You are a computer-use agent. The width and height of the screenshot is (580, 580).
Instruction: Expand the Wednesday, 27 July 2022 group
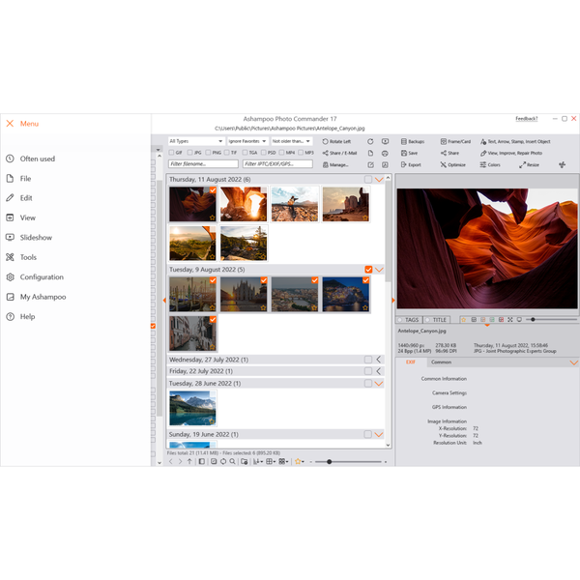coord(378,360)
